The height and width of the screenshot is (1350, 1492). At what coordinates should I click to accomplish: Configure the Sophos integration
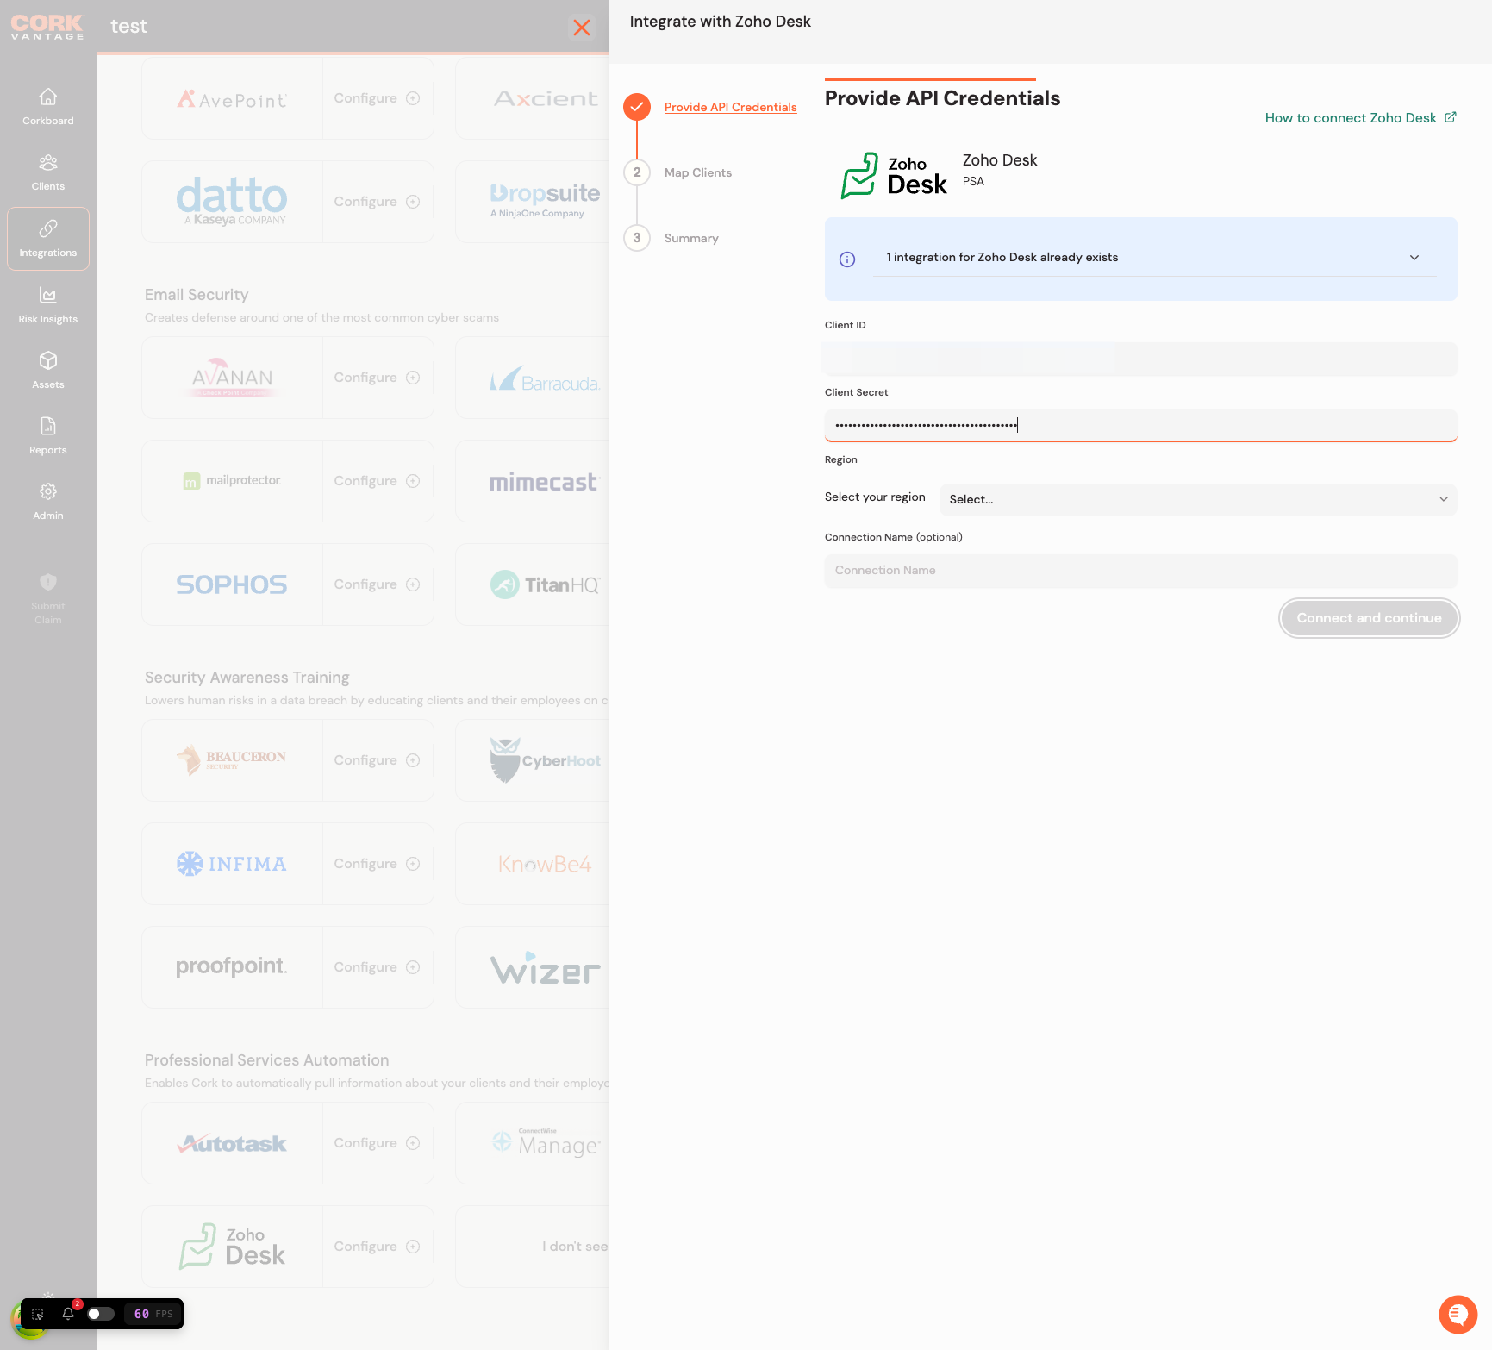(x=378, y=584)
